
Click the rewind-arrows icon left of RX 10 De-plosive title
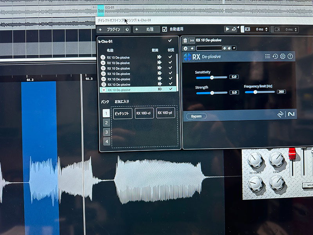click(x=192, y=41)
